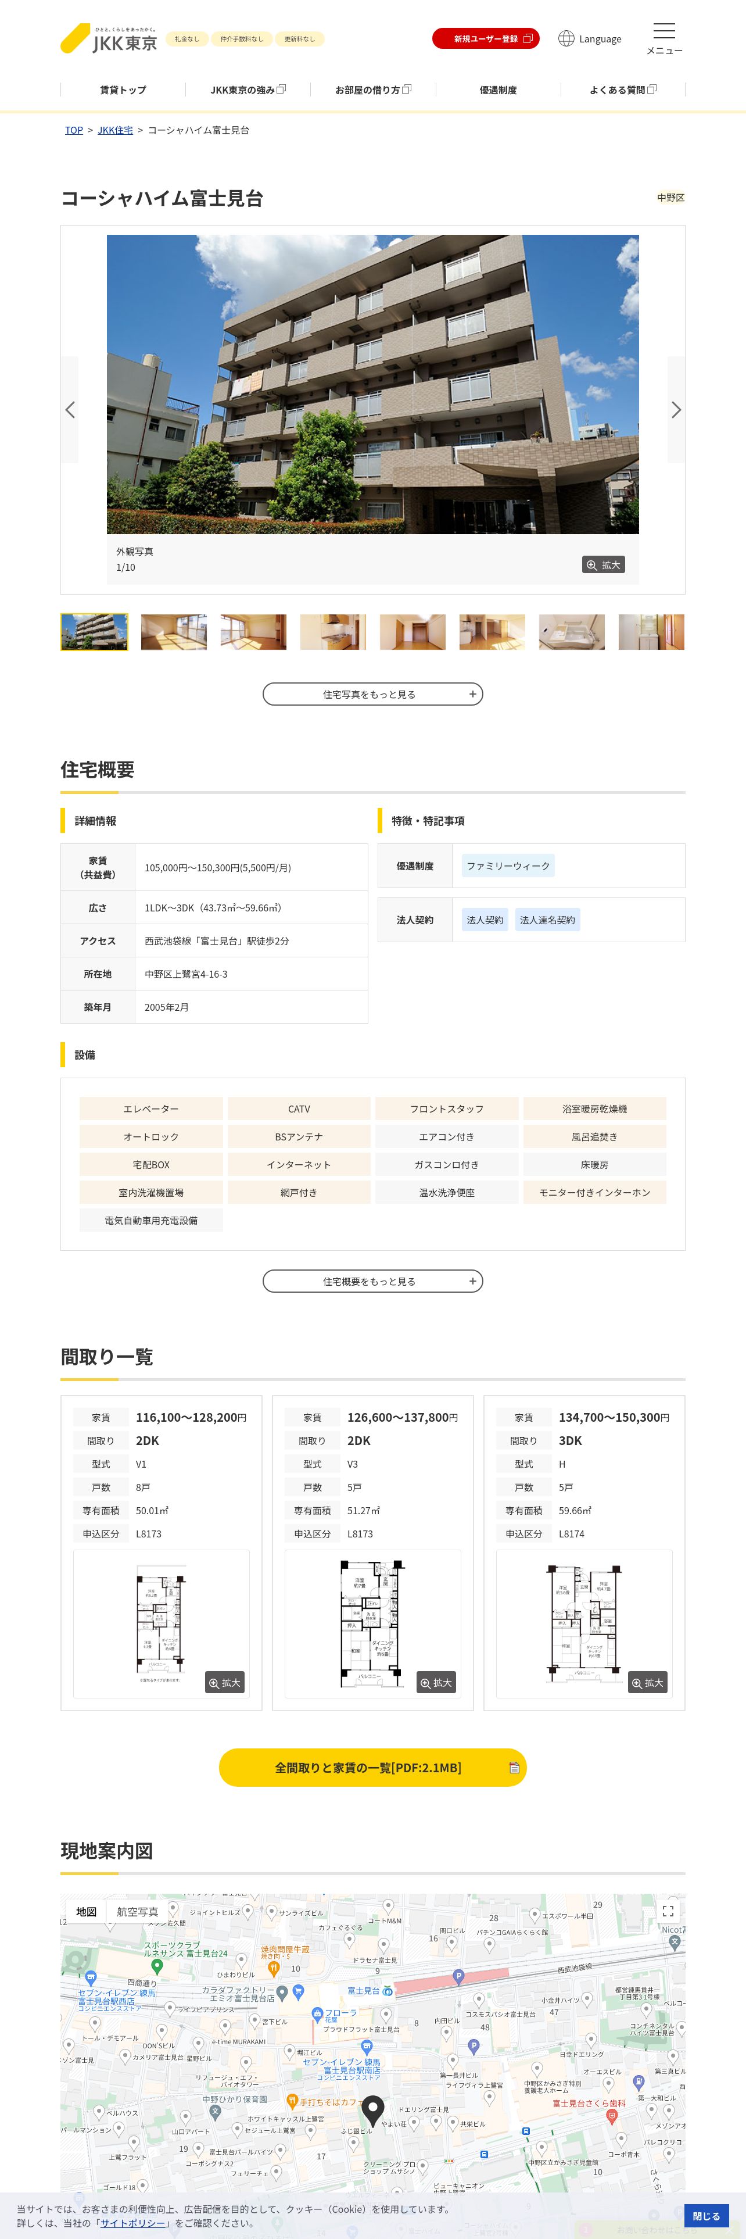746x2239 pixels.
Task: Close the cookie notice with 閉じる
Action: coord(706,2216)
